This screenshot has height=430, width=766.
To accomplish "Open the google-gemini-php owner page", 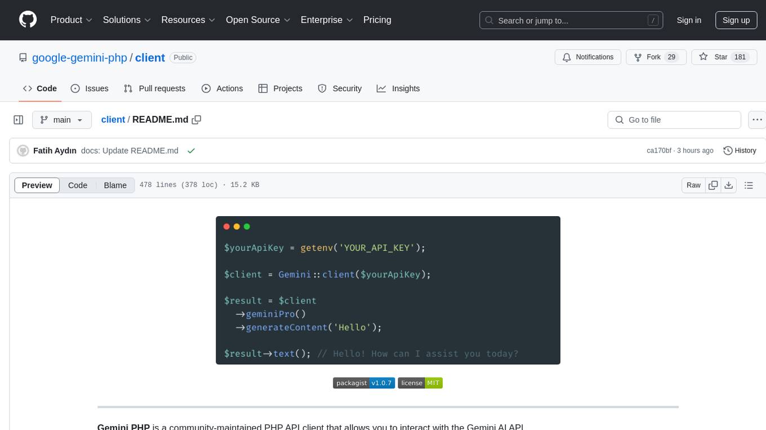I will (79, 57).
